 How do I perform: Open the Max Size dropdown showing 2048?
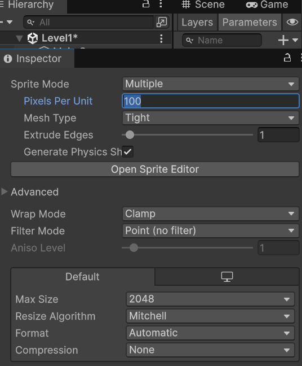point(210,299)
